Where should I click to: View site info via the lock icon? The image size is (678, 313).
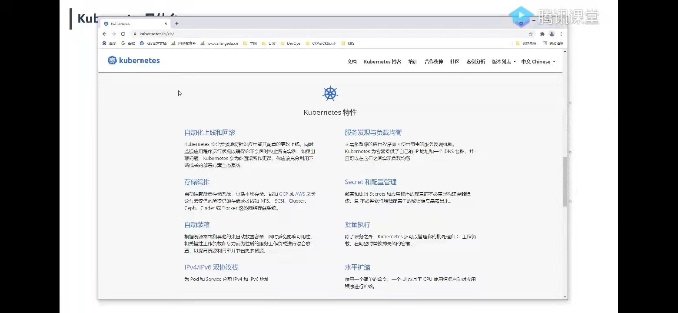point(135,34)
